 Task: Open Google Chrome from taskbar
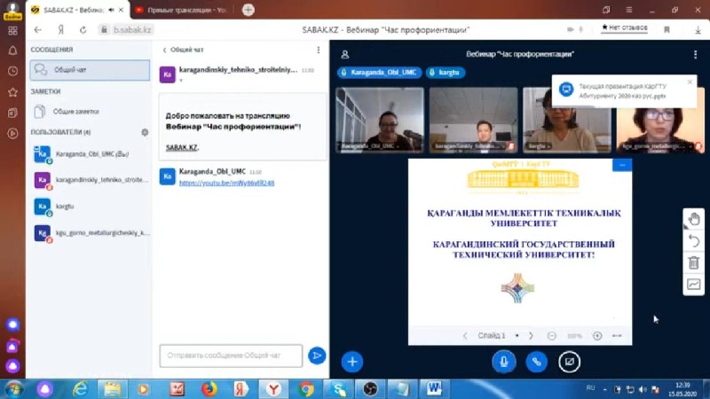[306, 389]
